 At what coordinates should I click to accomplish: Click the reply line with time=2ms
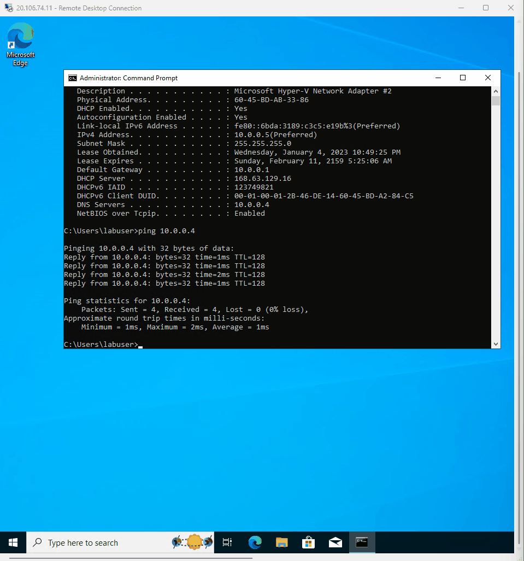click(x=164, y=275)
